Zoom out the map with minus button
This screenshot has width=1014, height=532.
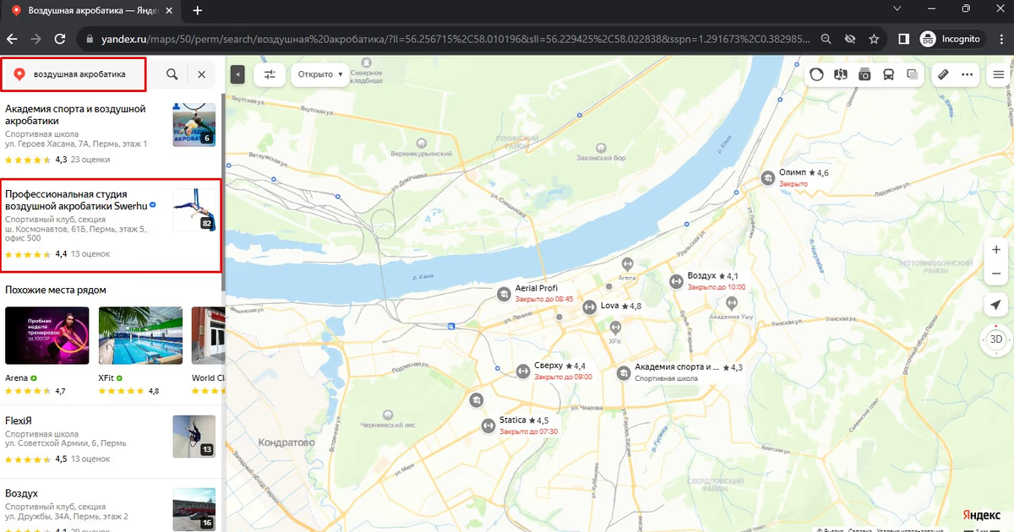tap(996, 274)
